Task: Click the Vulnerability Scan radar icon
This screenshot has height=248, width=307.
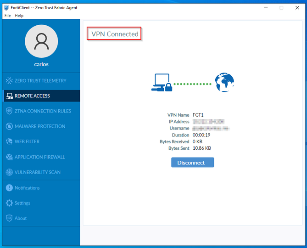Action: coord(9,172)
